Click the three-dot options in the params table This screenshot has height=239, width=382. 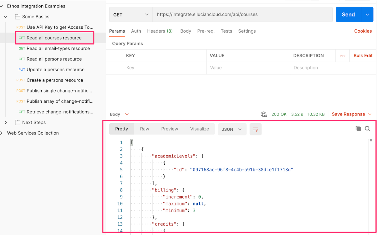[x=342, y=55]
